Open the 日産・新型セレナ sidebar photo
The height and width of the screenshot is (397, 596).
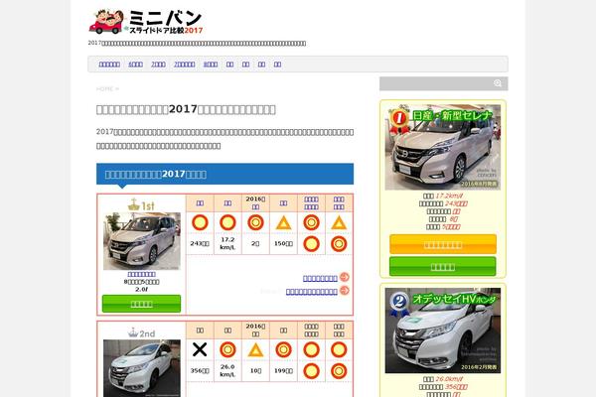click(443, 148)
